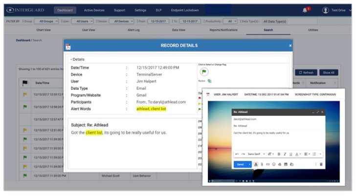Click the insert link icon in Gmail compose
Screen dimensions: 357x196
click(268, 164)
